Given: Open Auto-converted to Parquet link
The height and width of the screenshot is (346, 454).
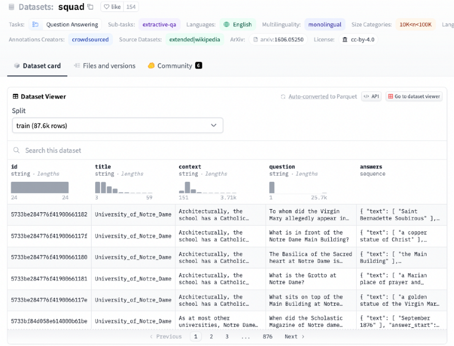Looking at the screenshot, I should click(x=323, y=97).
